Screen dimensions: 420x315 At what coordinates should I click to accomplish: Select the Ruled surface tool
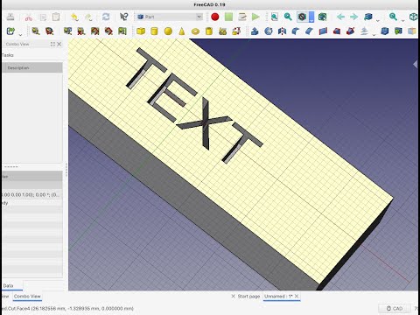[x=323, y=31]
